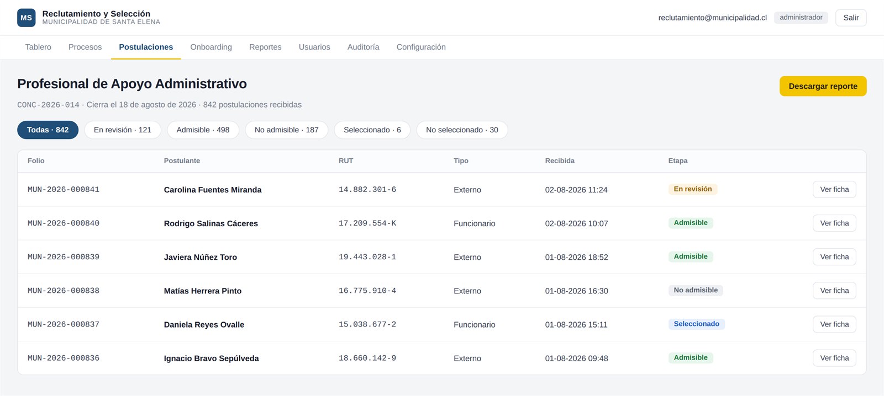Click the name Rodrigo Salinas Cáceres
The height and width of the screenshot is (396, 884).
211,223
